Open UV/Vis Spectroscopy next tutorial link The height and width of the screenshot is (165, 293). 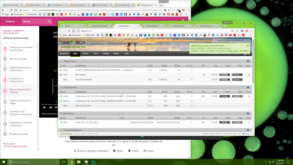15,146
